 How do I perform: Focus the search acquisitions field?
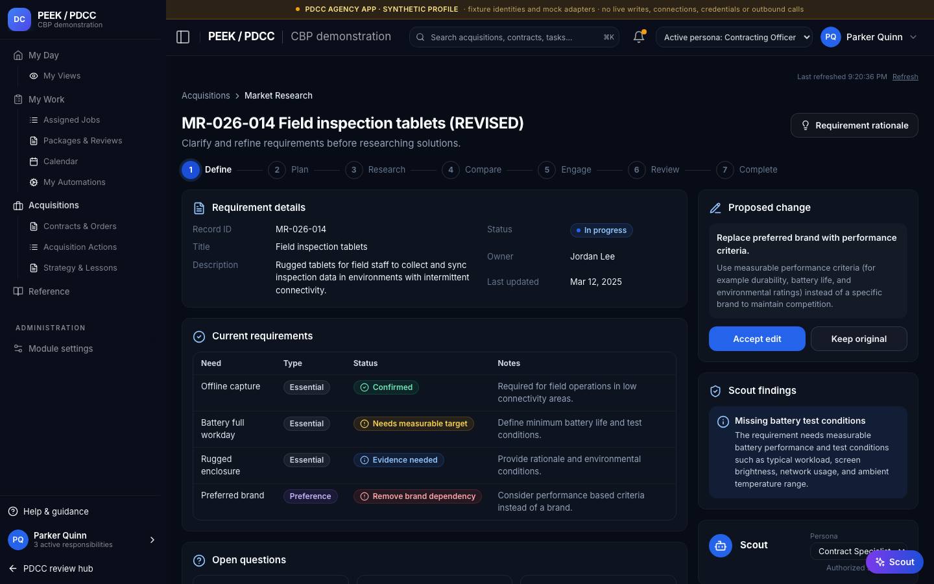pos(514,37)
